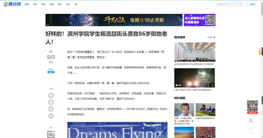Share to Qzone star icon
Image resolution: width=263 pixels, height=138 pixels.
(51, 109)
